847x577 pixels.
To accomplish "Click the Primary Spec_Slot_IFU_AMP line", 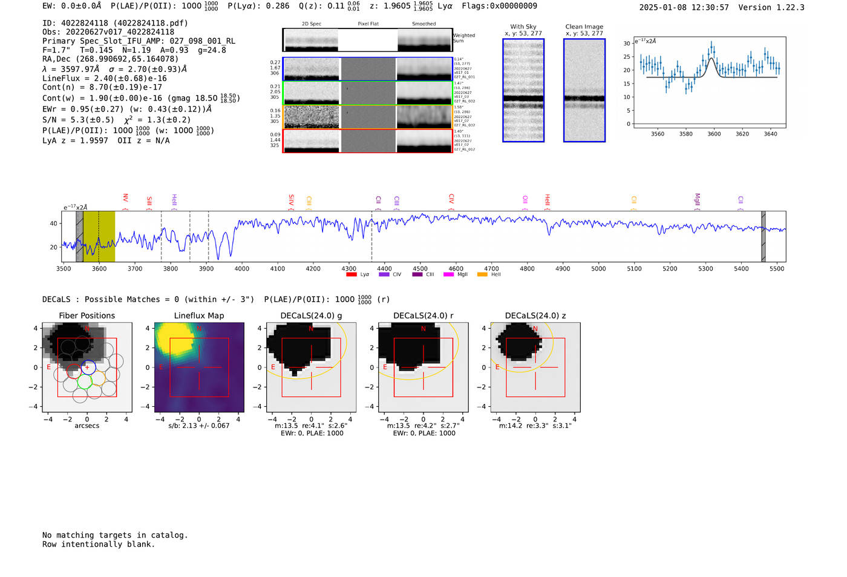I will (139, 41).
